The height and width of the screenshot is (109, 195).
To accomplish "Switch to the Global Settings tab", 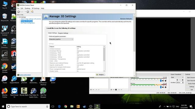I will click(x=52, y=33).
